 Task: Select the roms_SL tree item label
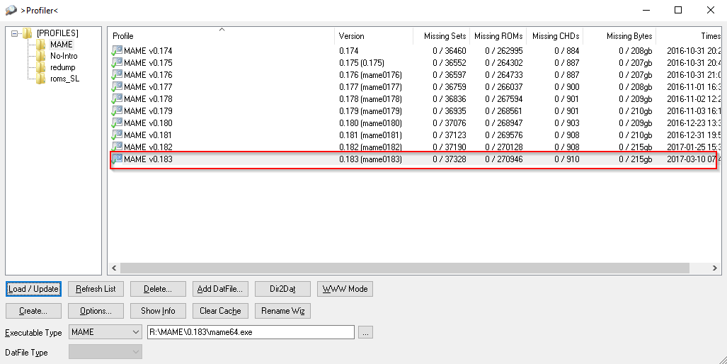point(65,79)
